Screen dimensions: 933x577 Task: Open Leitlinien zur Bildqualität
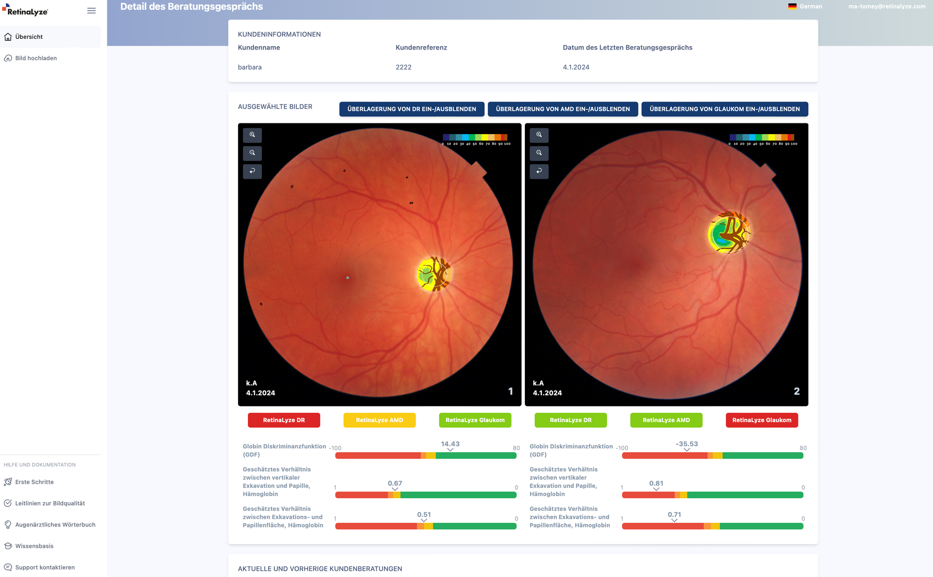(51, 503)
